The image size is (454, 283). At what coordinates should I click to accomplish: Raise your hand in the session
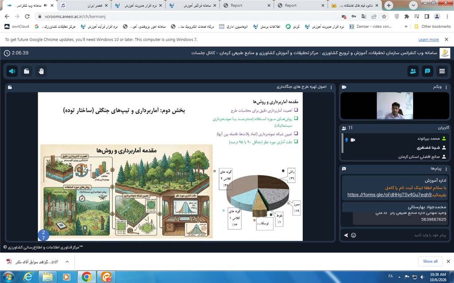click(41, 71)
